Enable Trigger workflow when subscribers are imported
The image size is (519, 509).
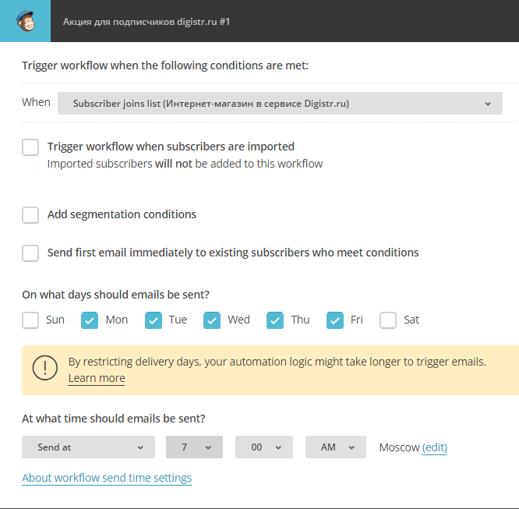(x=30, y=147)
